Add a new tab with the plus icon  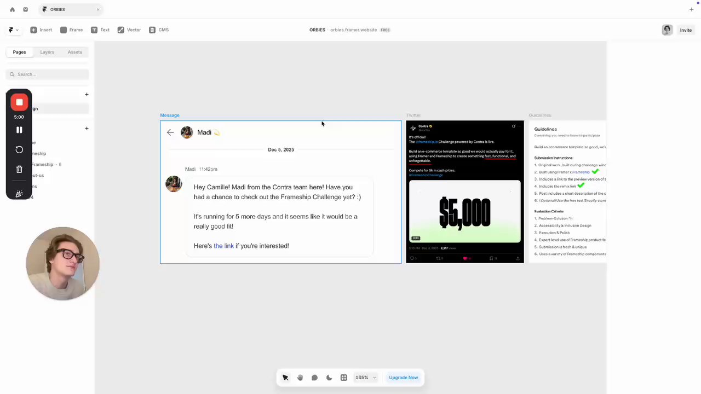691,9
